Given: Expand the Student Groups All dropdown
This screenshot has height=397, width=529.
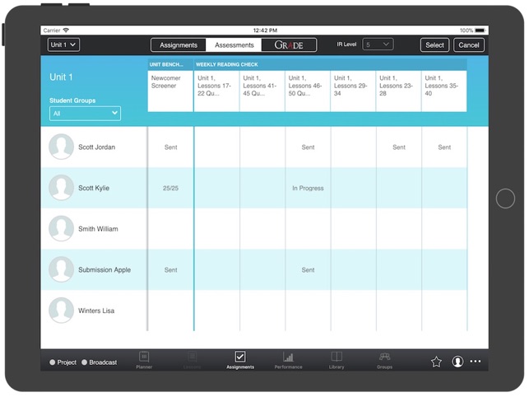Looking at the screenshot, I should pyautogui.click(x=85, y=114).
